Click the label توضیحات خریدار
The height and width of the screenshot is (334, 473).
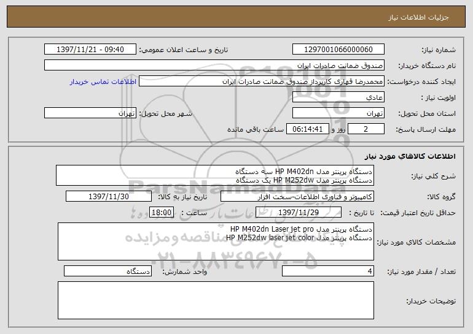(431, 301)
